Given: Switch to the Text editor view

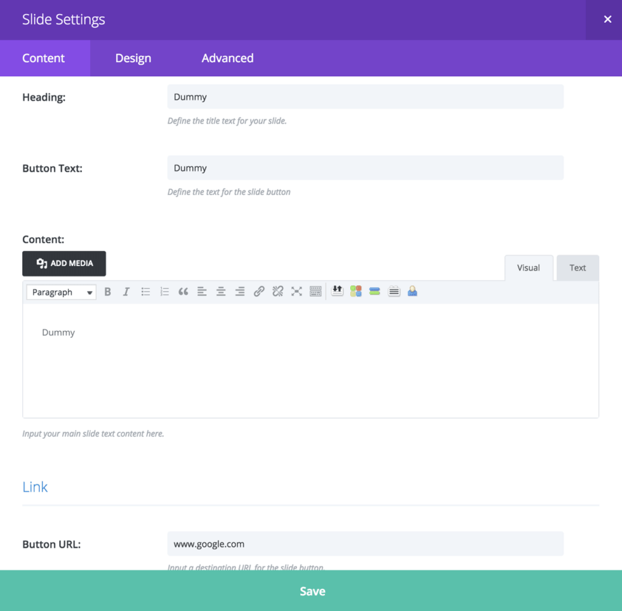Looking at the screenshot, I should 577,267.
